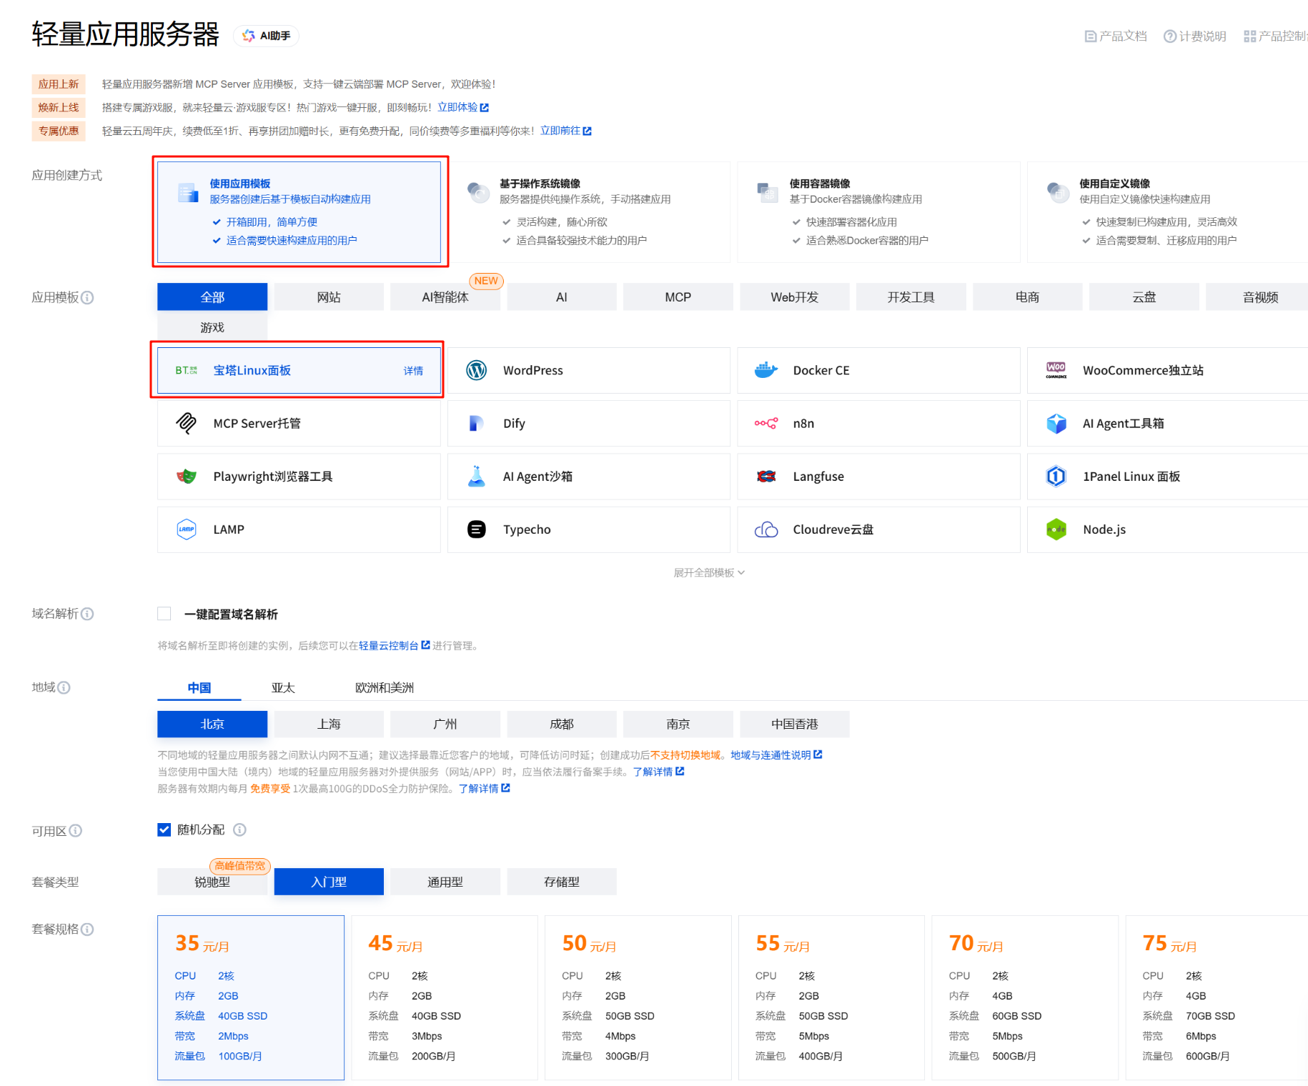Choose the 通用型 package type
The height and width of the screenshot is (1086, 1308).
(x=445, y=882)
